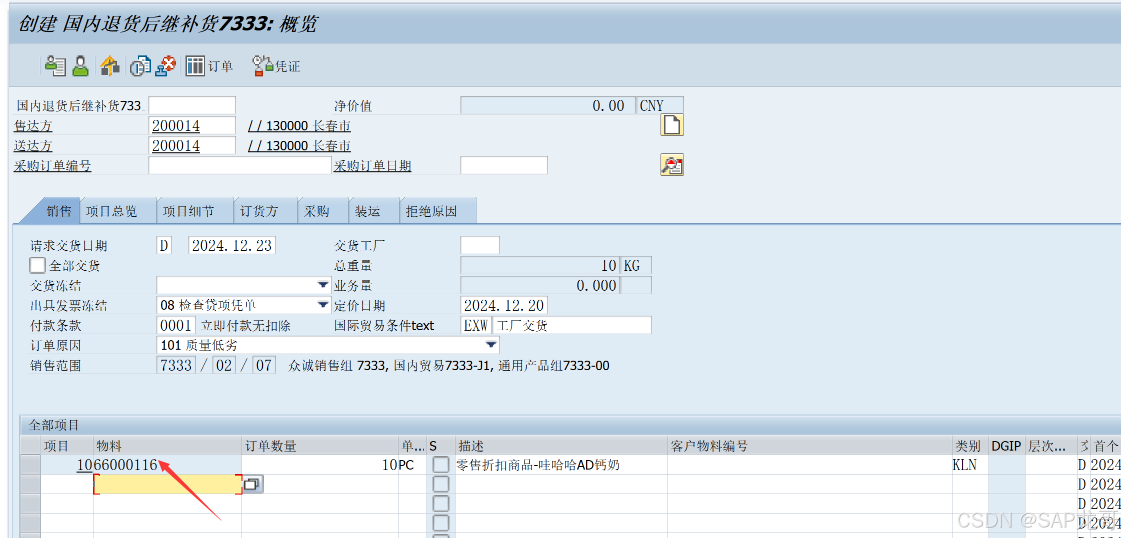This screenshot has height=538, width=1121.
Task: Click the business partner person icon
Action: tap(80, 66)
